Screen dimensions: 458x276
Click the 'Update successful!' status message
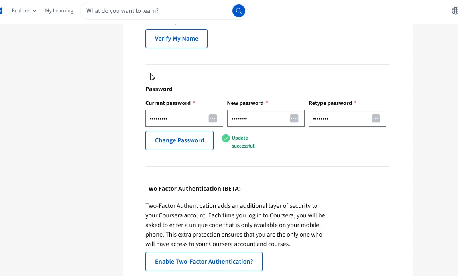coord(244,142)
